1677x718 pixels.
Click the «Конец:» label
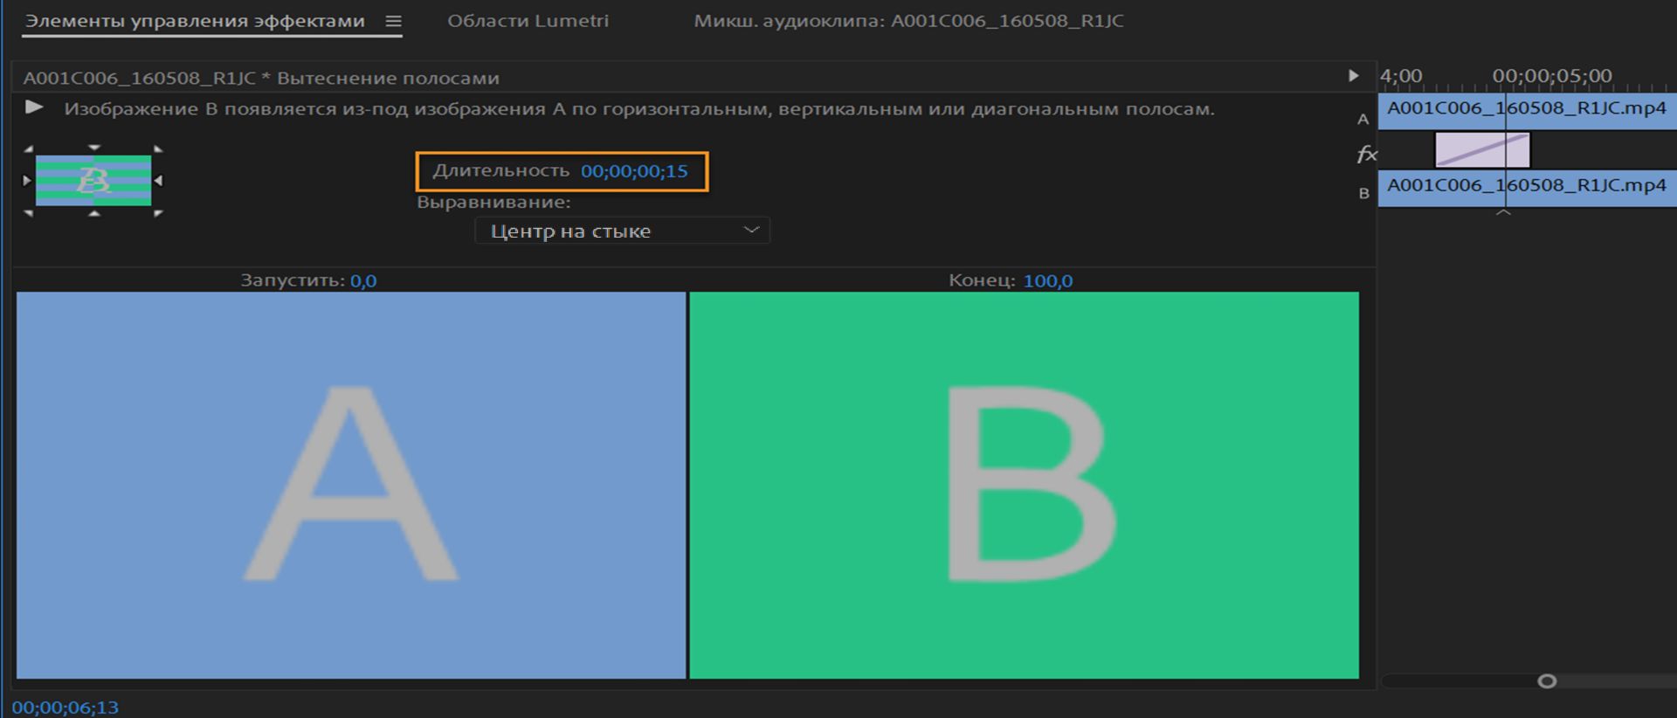pos(983,280)
